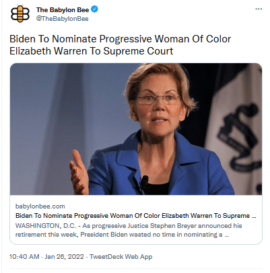Open the Jan 26, 2022 date link
The image size is (270, 273).
click(x=64, y=257)
